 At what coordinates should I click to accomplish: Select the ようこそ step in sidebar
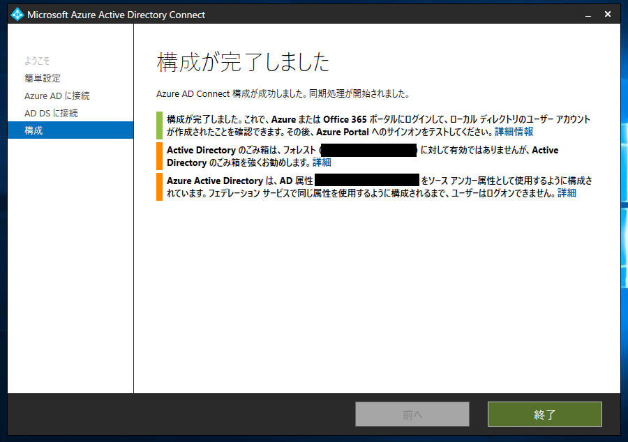(37, 61)
